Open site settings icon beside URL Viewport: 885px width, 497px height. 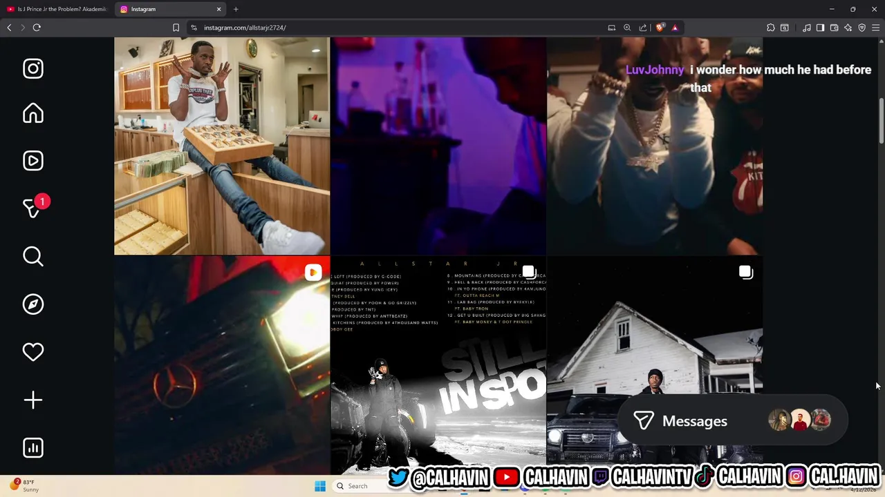tap(194, 28)
